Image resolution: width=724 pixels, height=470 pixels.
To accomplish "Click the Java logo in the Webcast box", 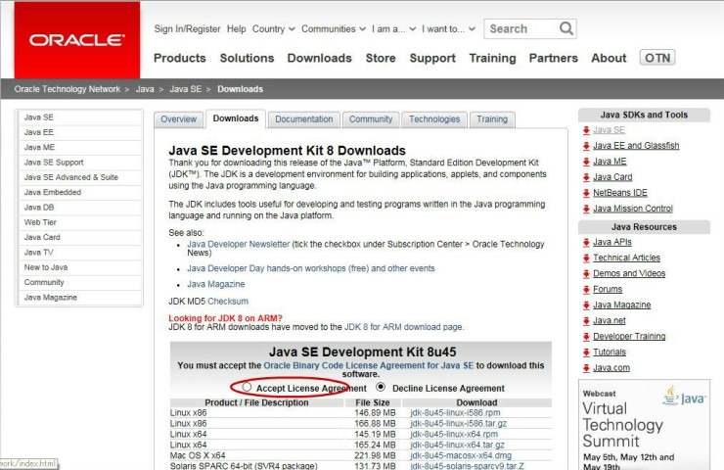I will (x=684, y=396).
